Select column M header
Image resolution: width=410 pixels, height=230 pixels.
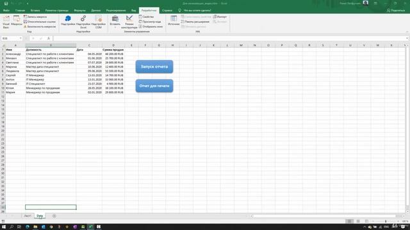(x=241, y=45)
